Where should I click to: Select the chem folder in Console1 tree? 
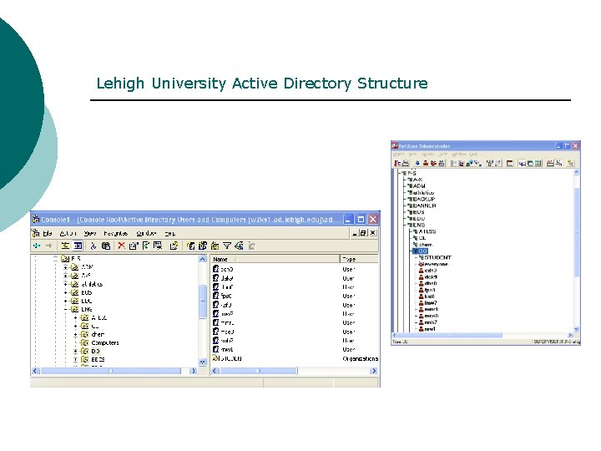click(98, 334)
